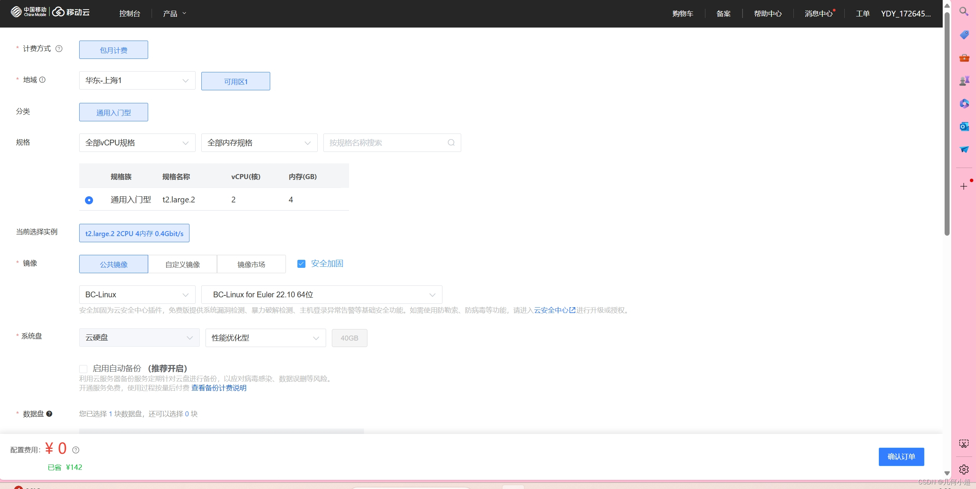Open the blue shopping tag sidebar icon
Screen dimensions: 976x489
tap(964, 35)
